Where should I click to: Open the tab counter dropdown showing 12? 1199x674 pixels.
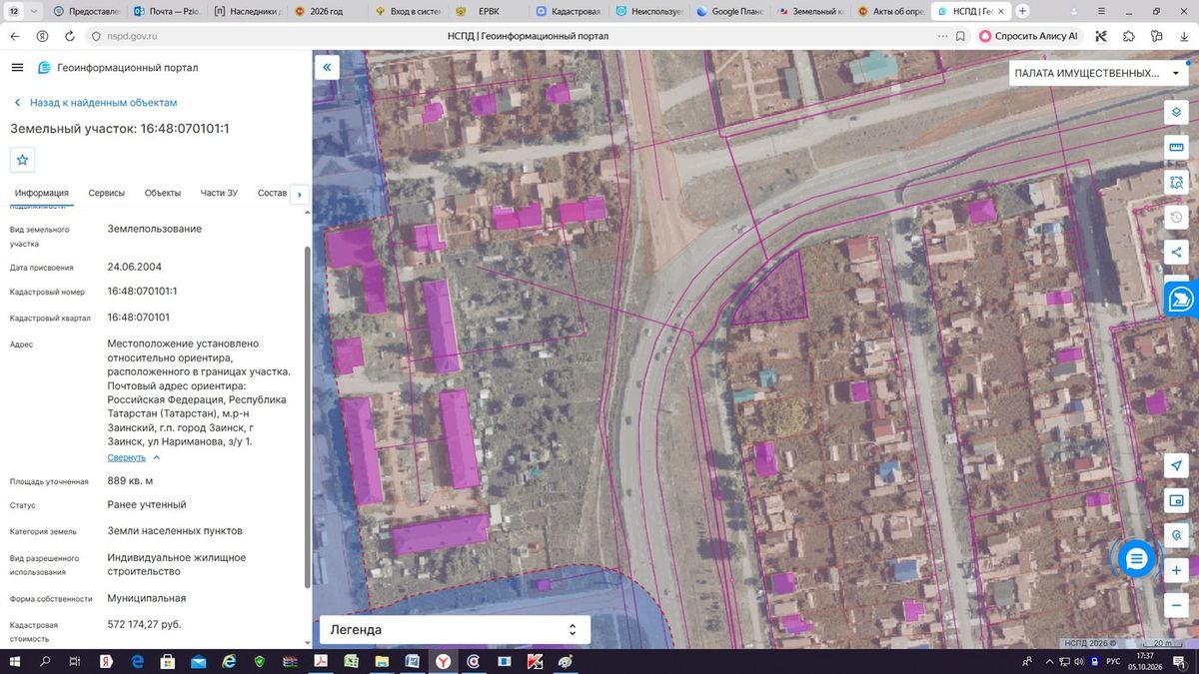(14, 11)
